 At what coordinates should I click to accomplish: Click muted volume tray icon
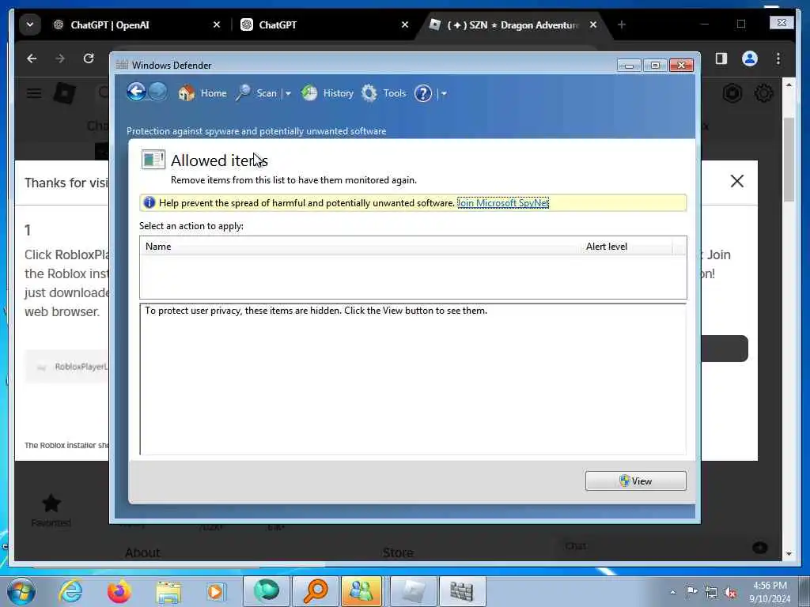pos(730,592)
